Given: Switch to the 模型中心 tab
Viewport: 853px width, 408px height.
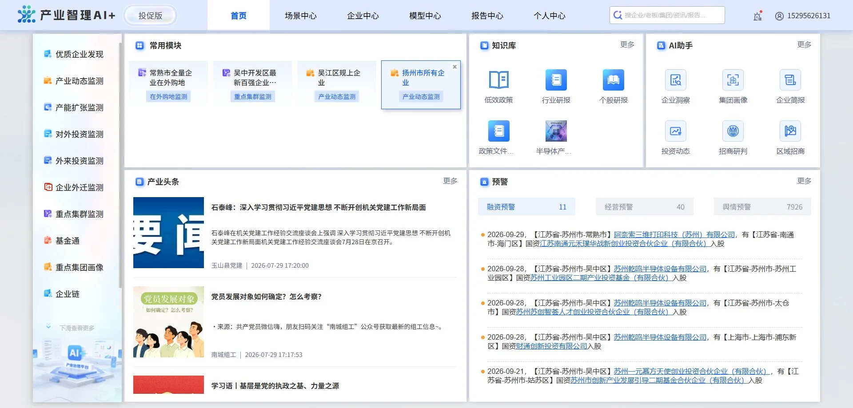Looking at the screenshot, I should coord(425,16).
